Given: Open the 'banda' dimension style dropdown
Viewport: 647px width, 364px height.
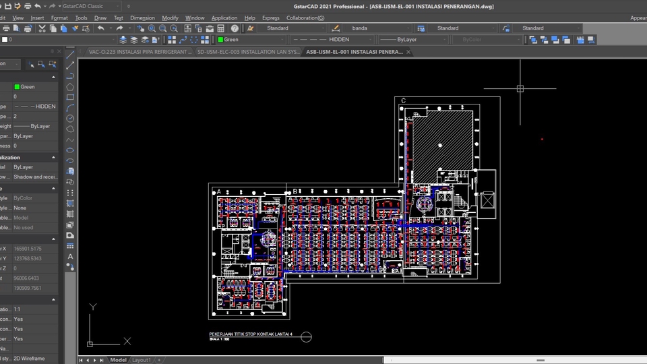Looking at the screenshot, I should coord(376,28).
